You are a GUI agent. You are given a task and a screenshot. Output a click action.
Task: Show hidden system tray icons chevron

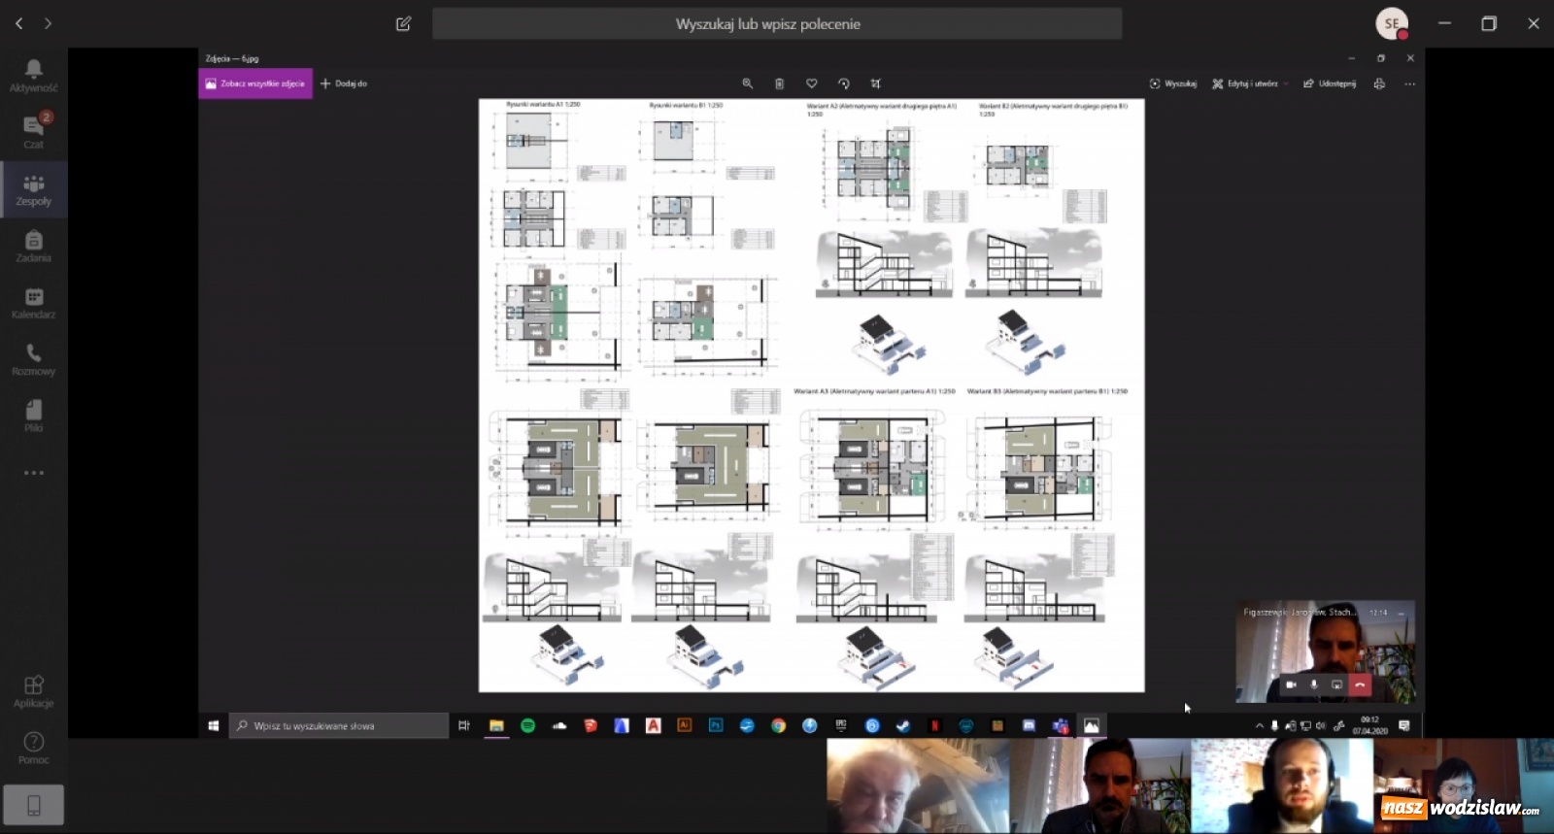pyautogui.click(x=1260, y=725)
